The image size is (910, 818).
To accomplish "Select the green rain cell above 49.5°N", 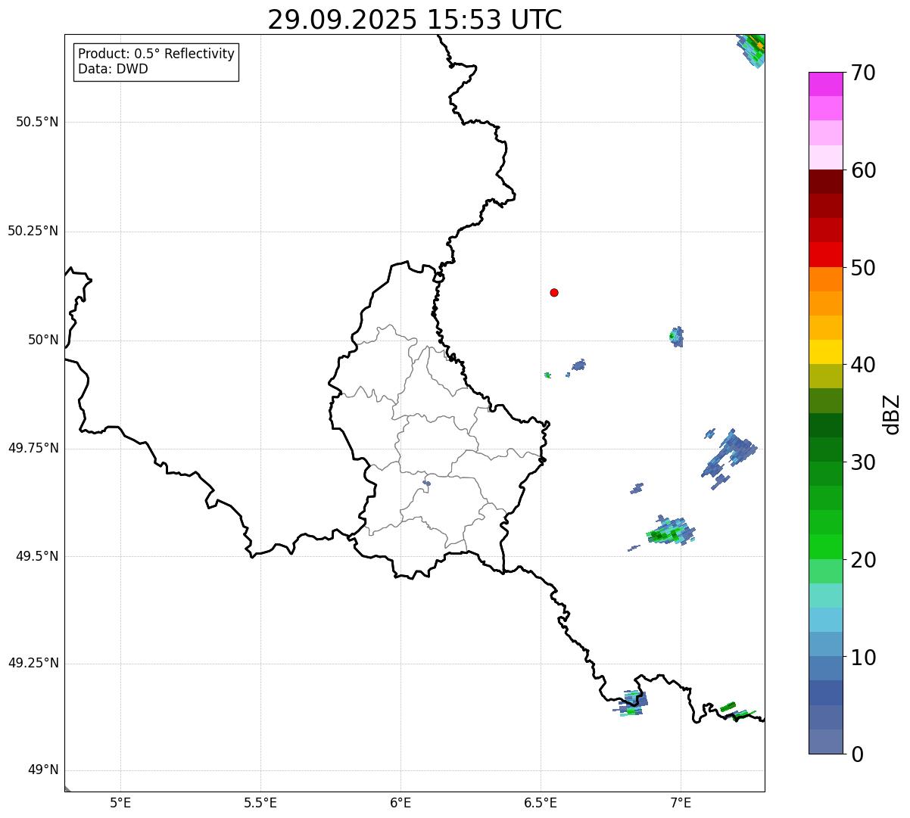I will 670,531.
